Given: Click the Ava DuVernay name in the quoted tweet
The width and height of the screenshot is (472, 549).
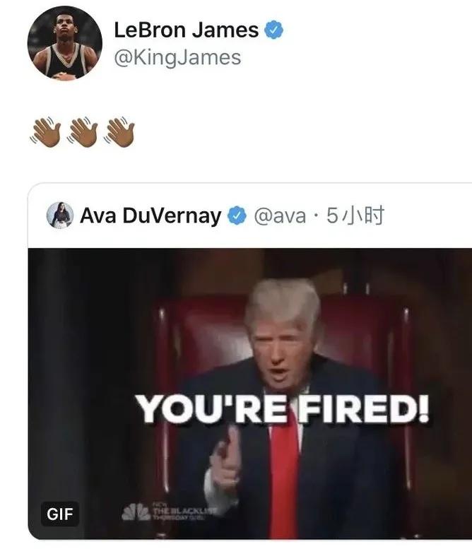Looking at the screenshot, I should pos(151,216).
